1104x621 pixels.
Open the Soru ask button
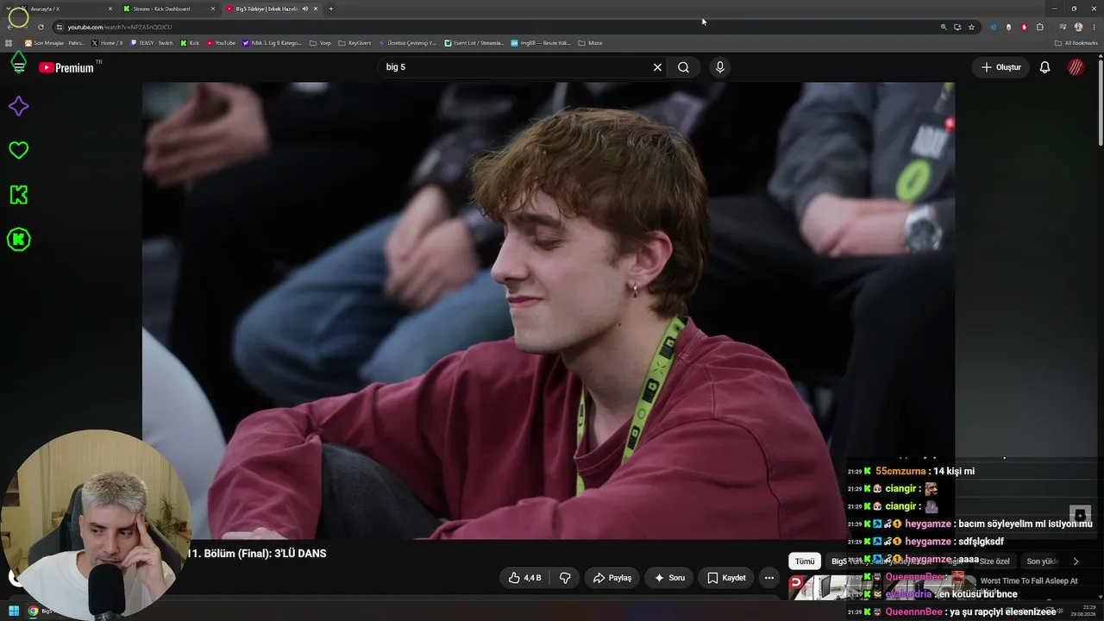[x=669, y=578]
